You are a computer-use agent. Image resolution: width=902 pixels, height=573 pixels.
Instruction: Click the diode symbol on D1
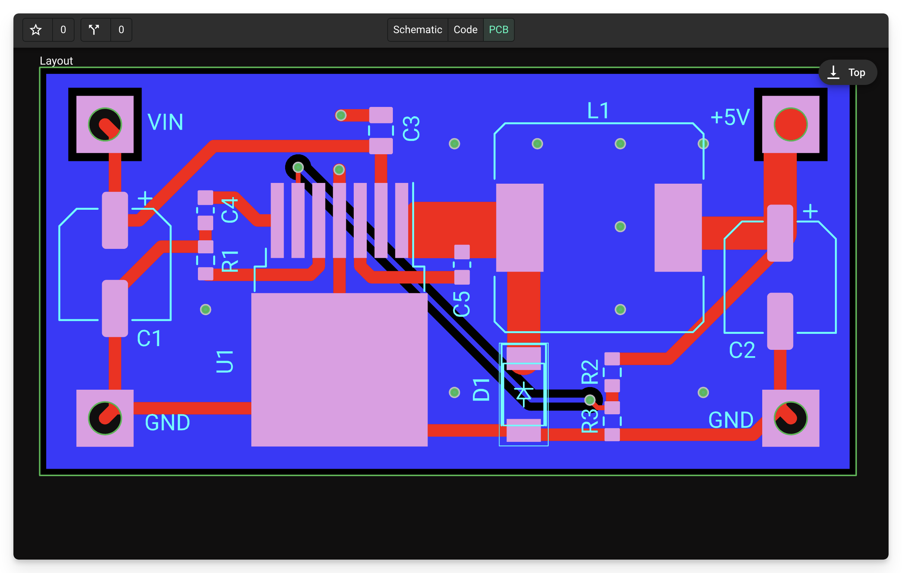pyautogui.click(x=523, y=395)
